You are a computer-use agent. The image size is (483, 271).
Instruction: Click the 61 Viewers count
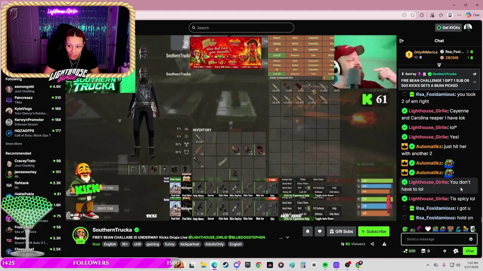pyautogui.click(x=353, y=244)
